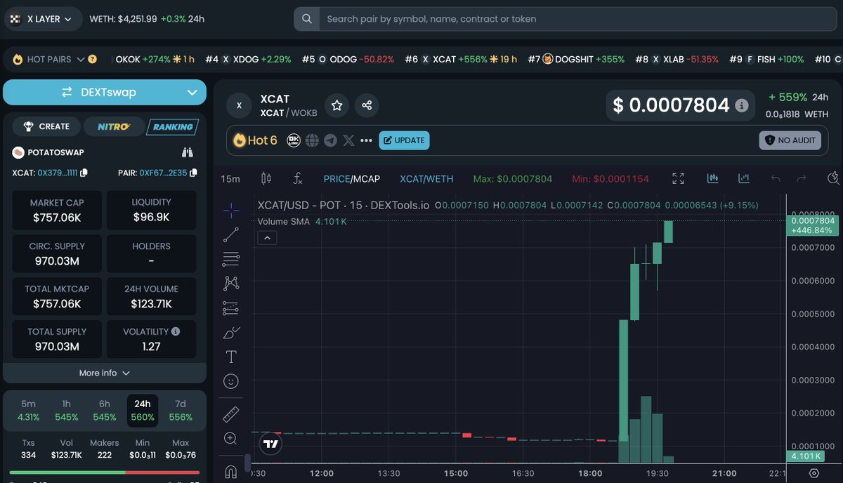
Task: Toggle the chart stats overlay icon
Action: [x=744, y=179]
